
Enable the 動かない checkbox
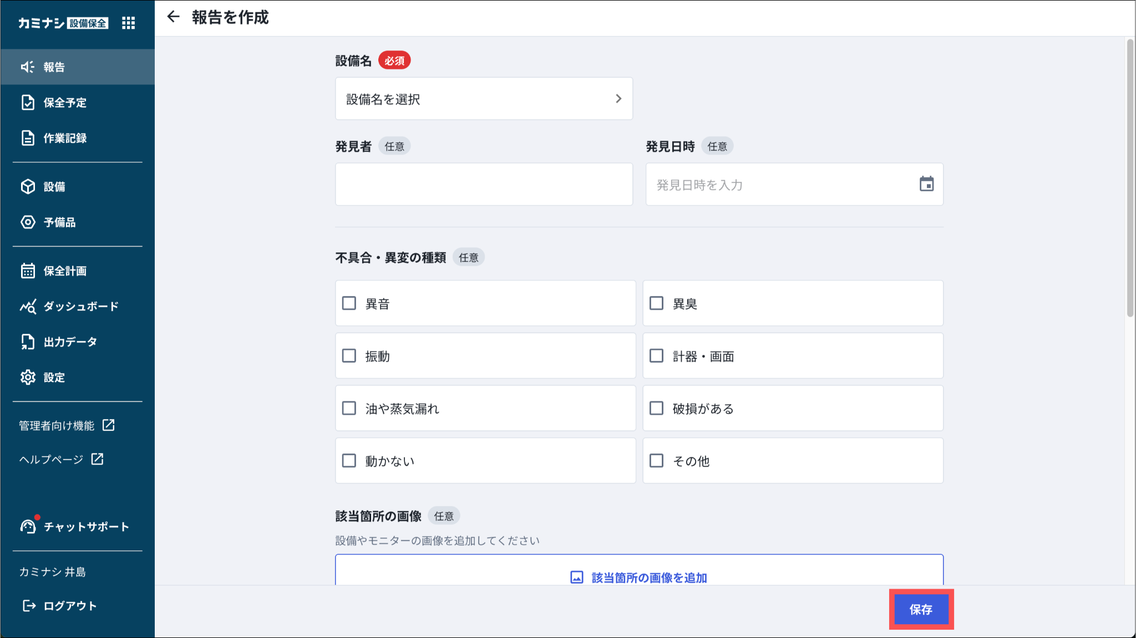349,461
